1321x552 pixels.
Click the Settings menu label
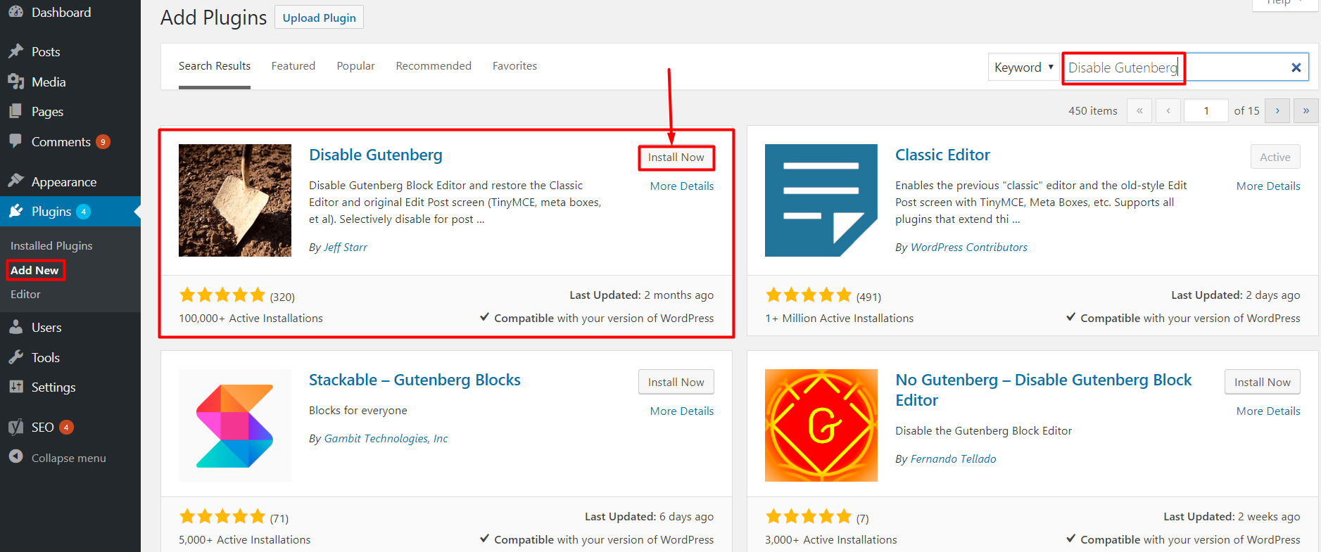click(53, 387)
